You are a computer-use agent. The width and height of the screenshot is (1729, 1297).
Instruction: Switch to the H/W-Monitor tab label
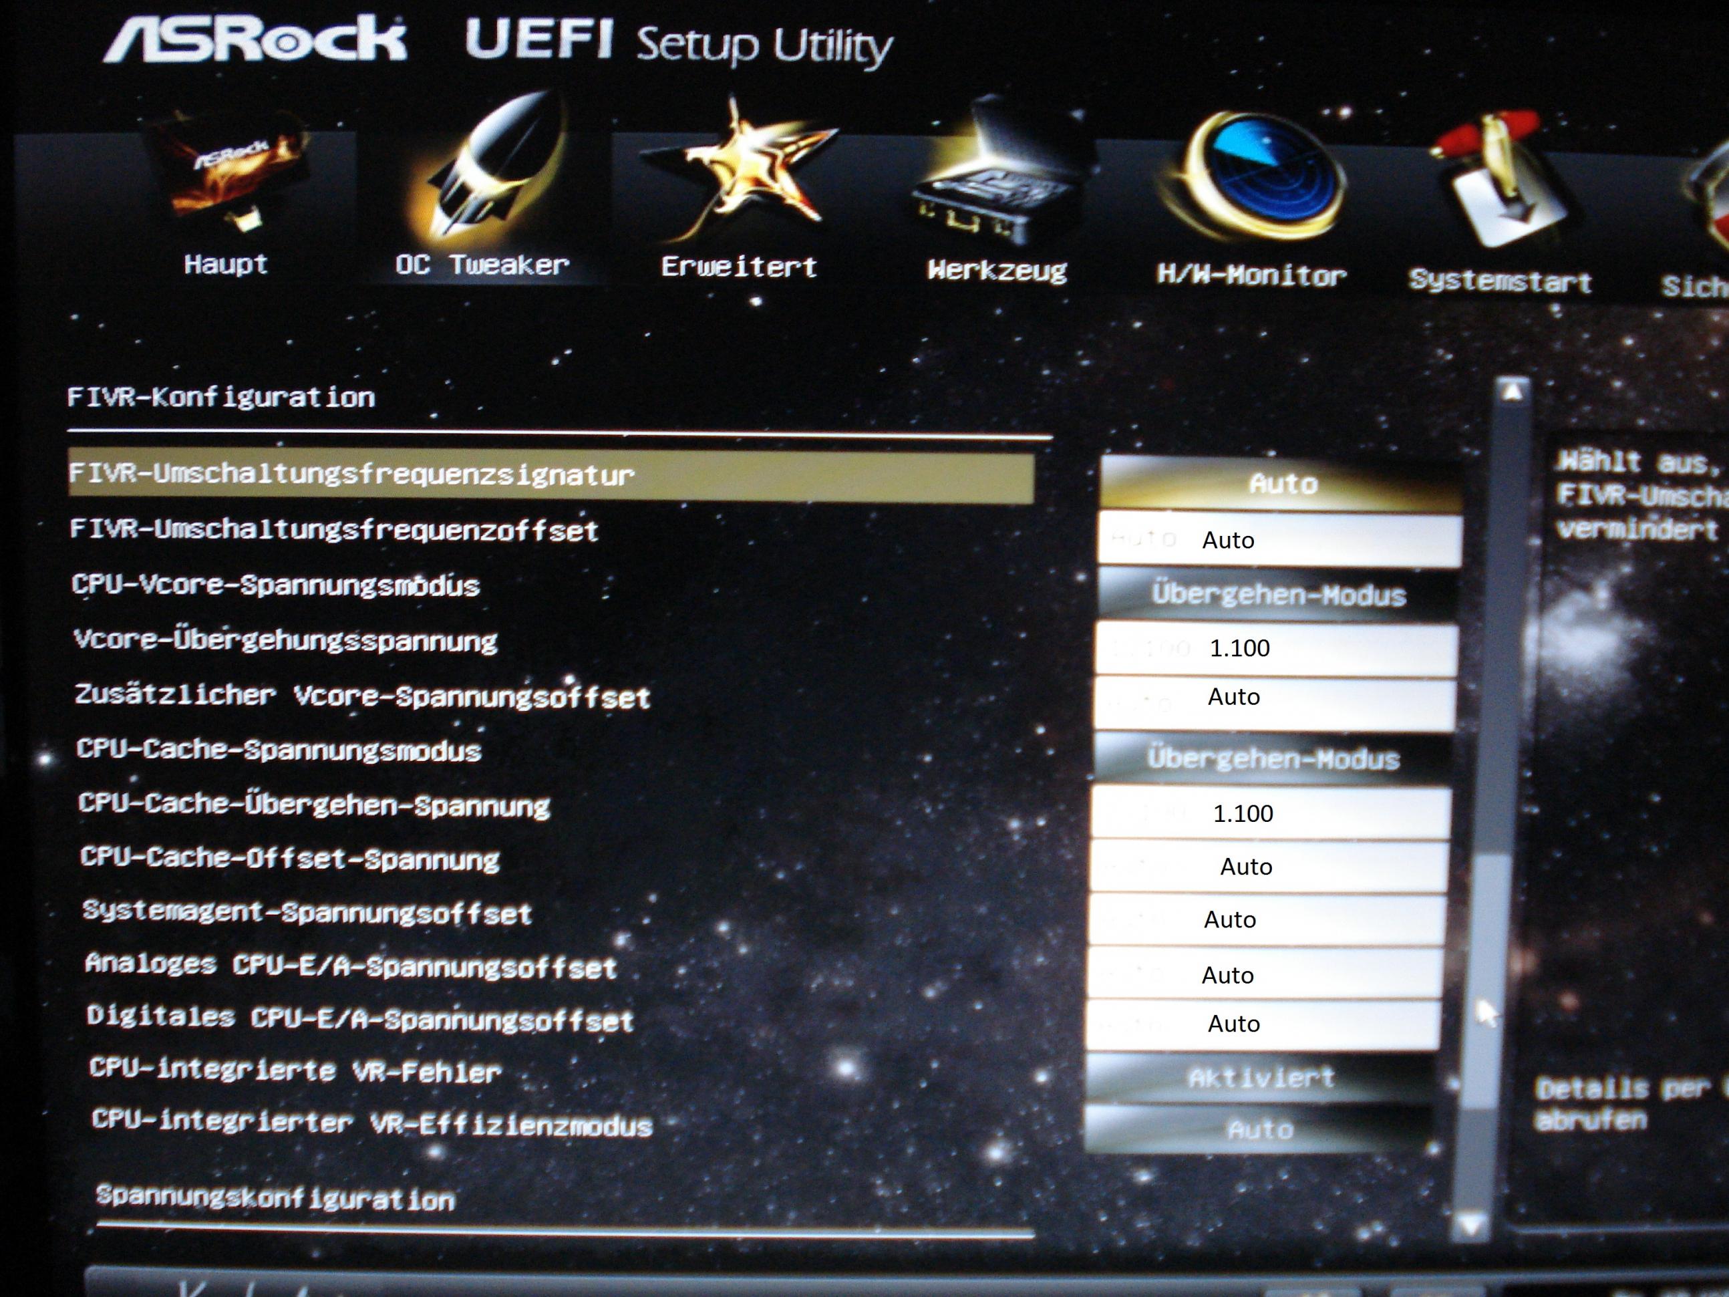1251,276
